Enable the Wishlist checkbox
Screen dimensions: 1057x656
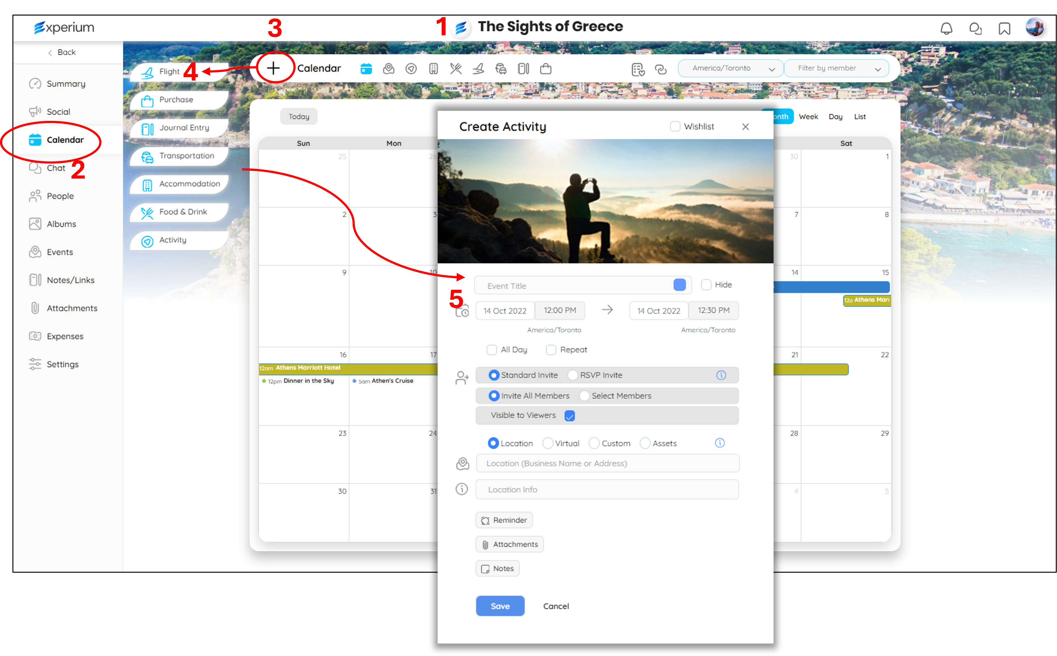[675, 126]
